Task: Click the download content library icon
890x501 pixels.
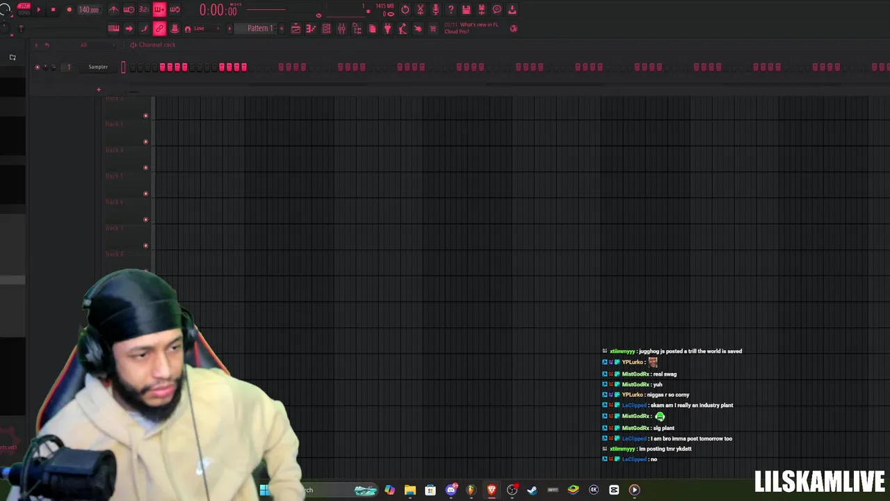Action: click(x=512, y=10)
